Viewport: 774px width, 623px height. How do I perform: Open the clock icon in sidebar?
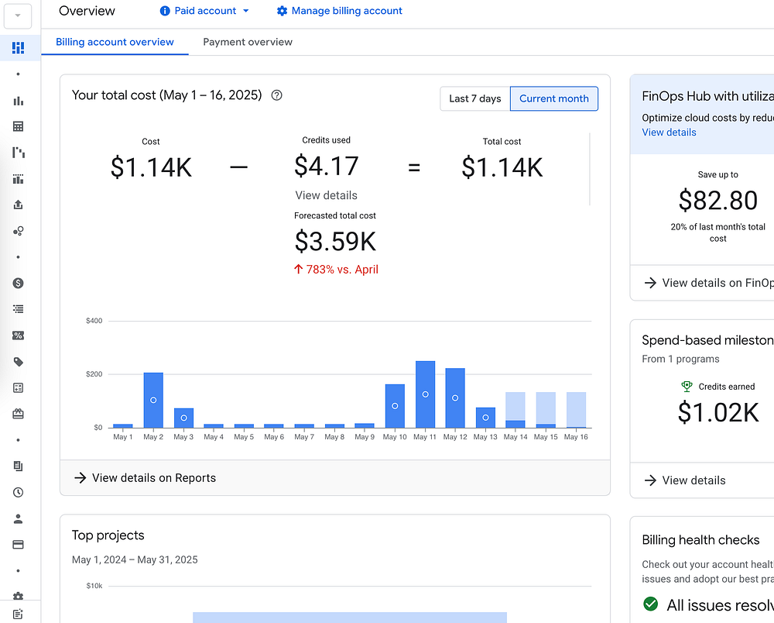click(19, 492)
